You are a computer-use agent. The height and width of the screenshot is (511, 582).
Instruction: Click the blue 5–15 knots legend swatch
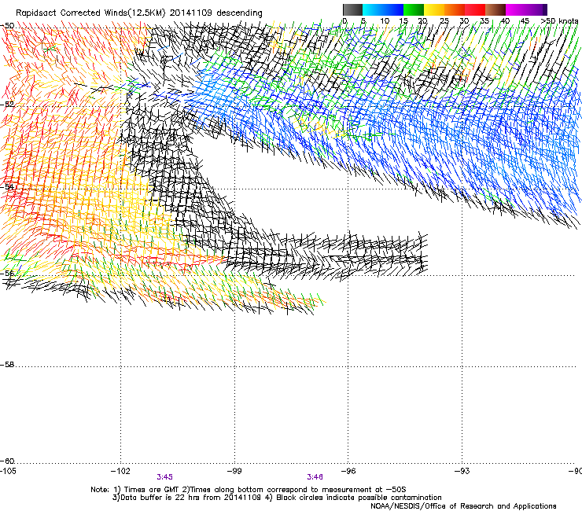tap(383, 9)
